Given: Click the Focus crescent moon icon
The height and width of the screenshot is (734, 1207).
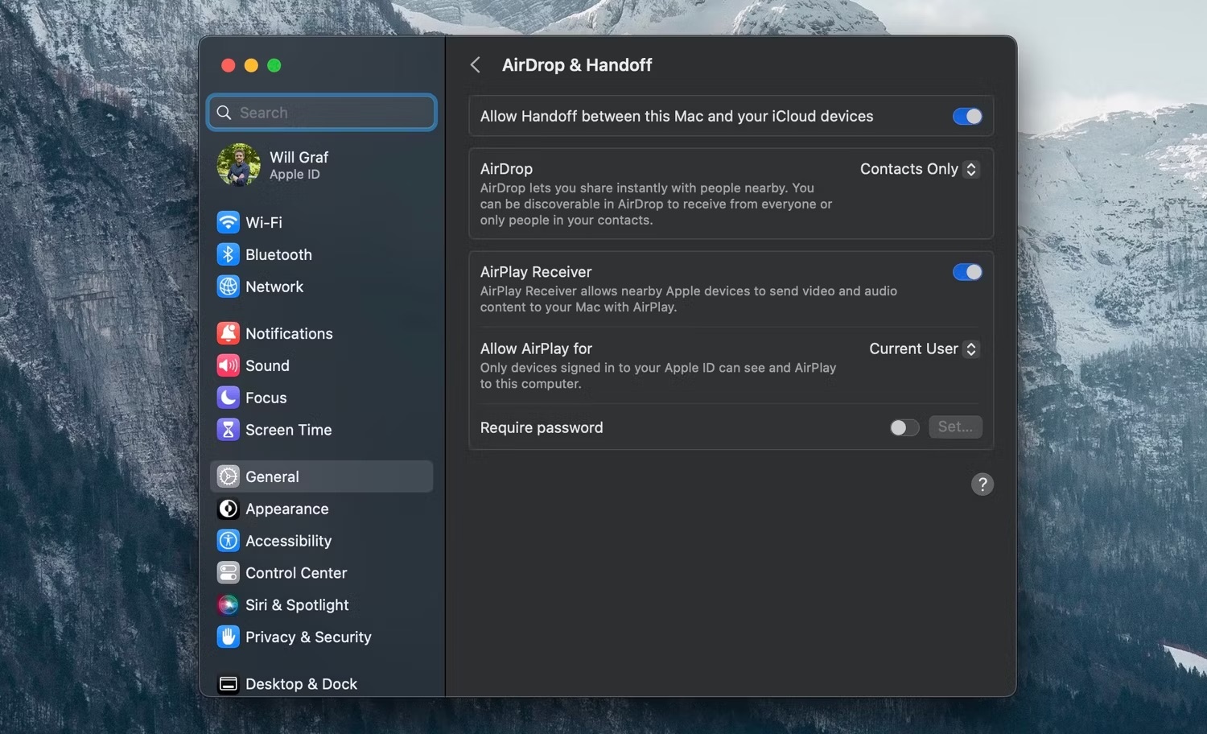Looking at the screenshot, I should [228, 397].
